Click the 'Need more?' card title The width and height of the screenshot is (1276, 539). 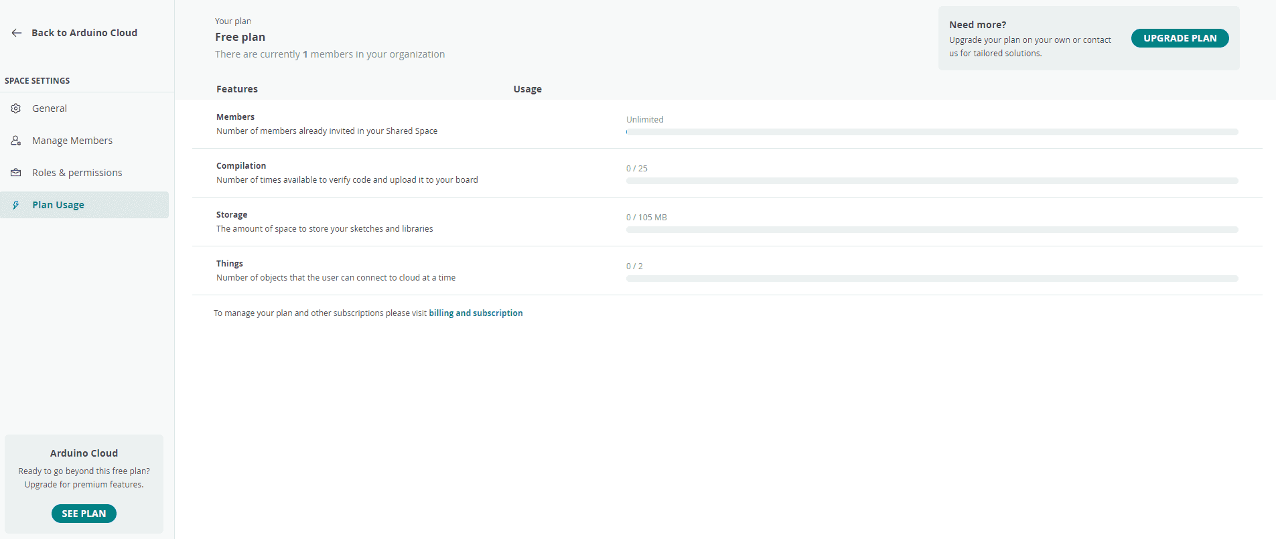(x=977, y=25)
